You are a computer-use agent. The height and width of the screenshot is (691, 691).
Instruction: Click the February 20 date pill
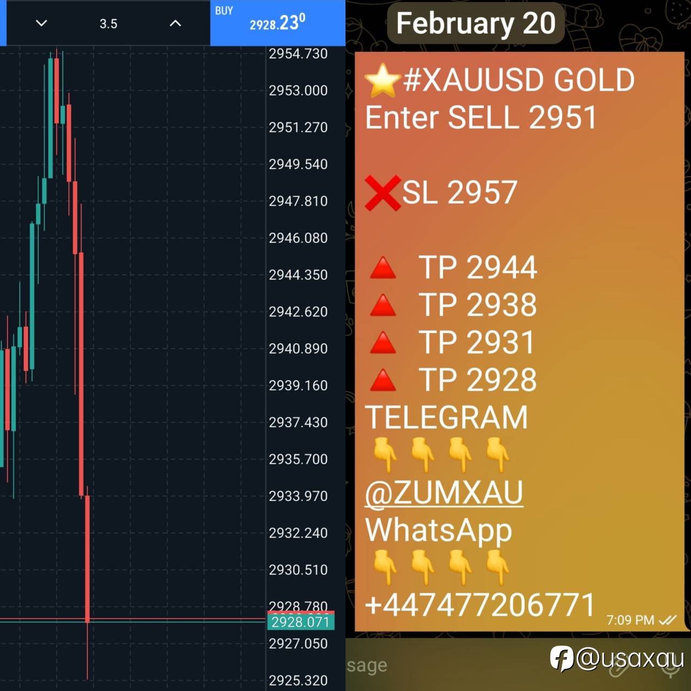tap(476, 23)
